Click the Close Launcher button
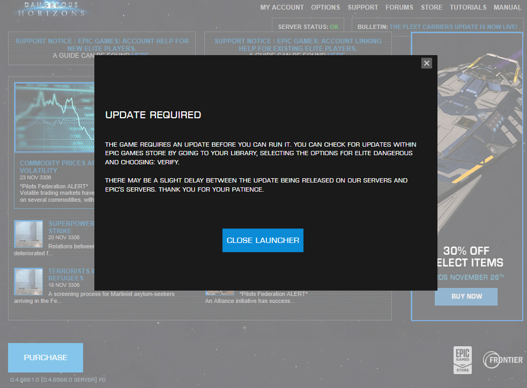This screenshot has height=388, width=527. pyautogui.click(x=263, y=240)
